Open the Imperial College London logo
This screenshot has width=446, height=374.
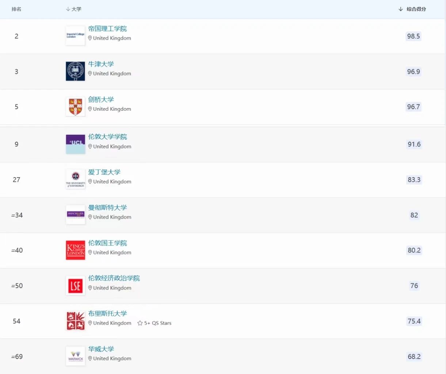[75, 36]
